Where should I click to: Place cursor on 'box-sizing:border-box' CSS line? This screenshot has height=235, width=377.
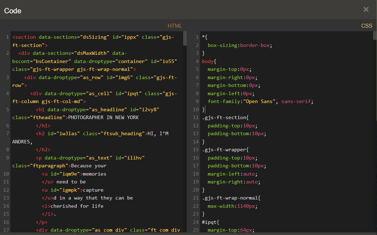(x=240, y=45)
